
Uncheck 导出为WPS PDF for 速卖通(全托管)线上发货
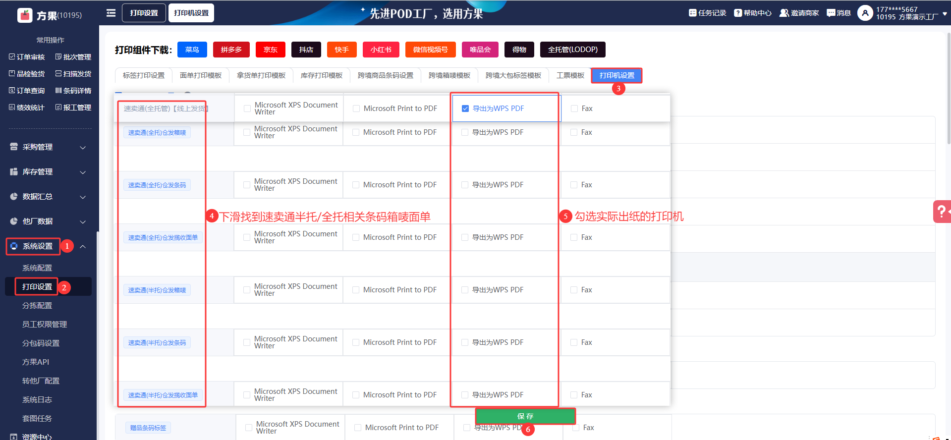point(465,109)
